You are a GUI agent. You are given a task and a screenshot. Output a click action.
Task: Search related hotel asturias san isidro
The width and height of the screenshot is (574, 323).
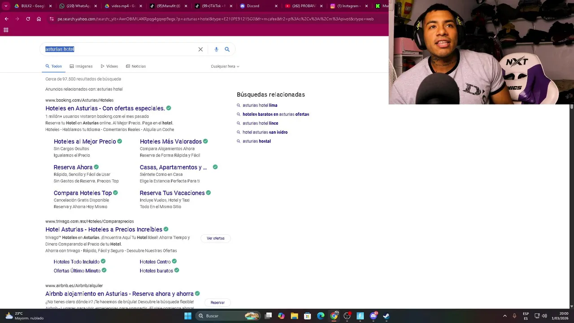265,132
